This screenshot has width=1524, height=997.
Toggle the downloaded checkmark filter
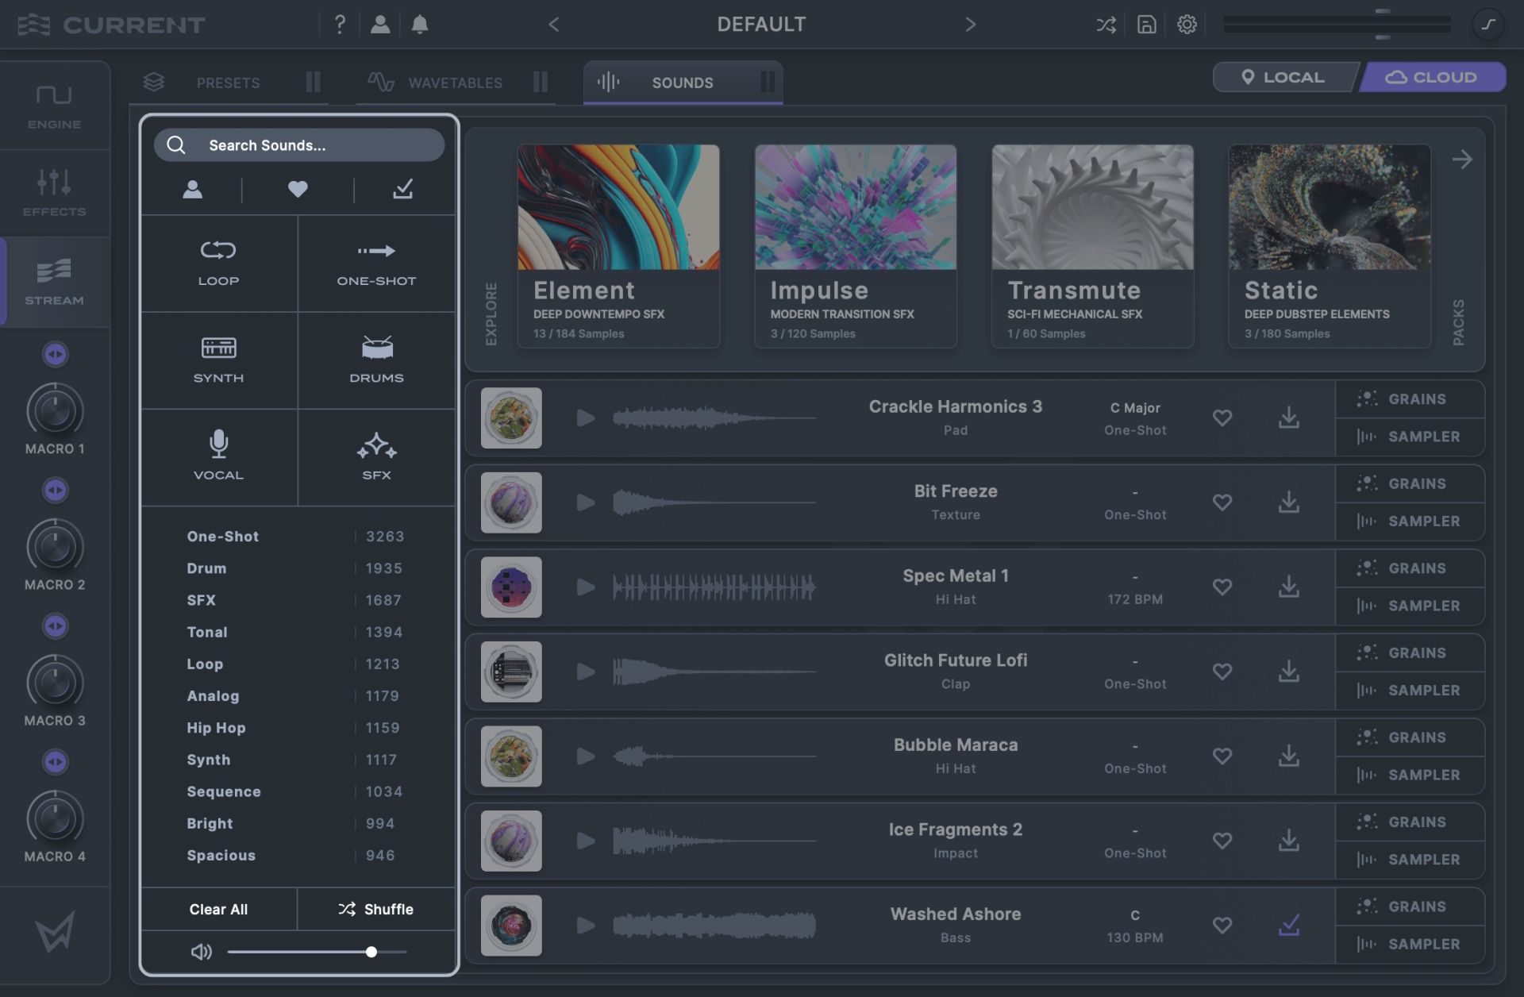(x=402, y=189)
